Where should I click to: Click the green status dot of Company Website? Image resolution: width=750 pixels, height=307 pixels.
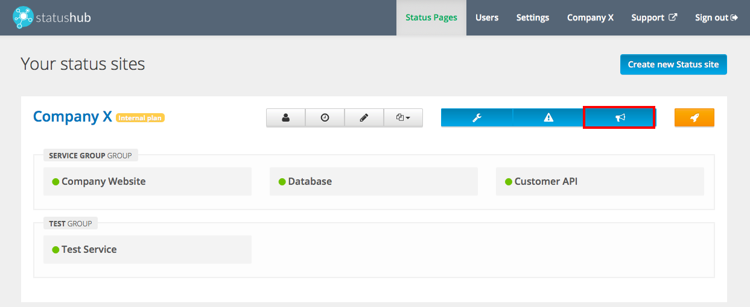(56, 181)
